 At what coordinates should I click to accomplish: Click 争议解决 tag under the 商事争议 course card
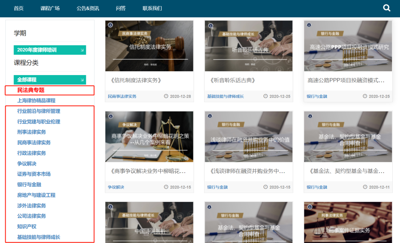(x=116, y=187)
